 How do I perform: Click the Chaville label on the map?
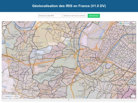pyautogui.click(x=58, y=88)
